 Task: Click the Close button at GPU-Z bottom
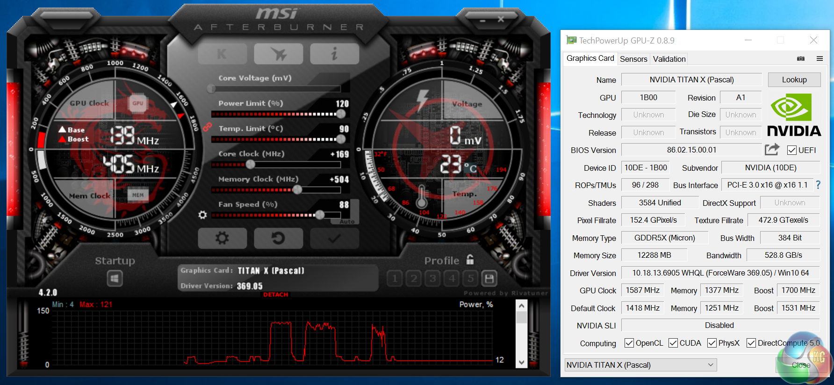click(x=801, y=365)
